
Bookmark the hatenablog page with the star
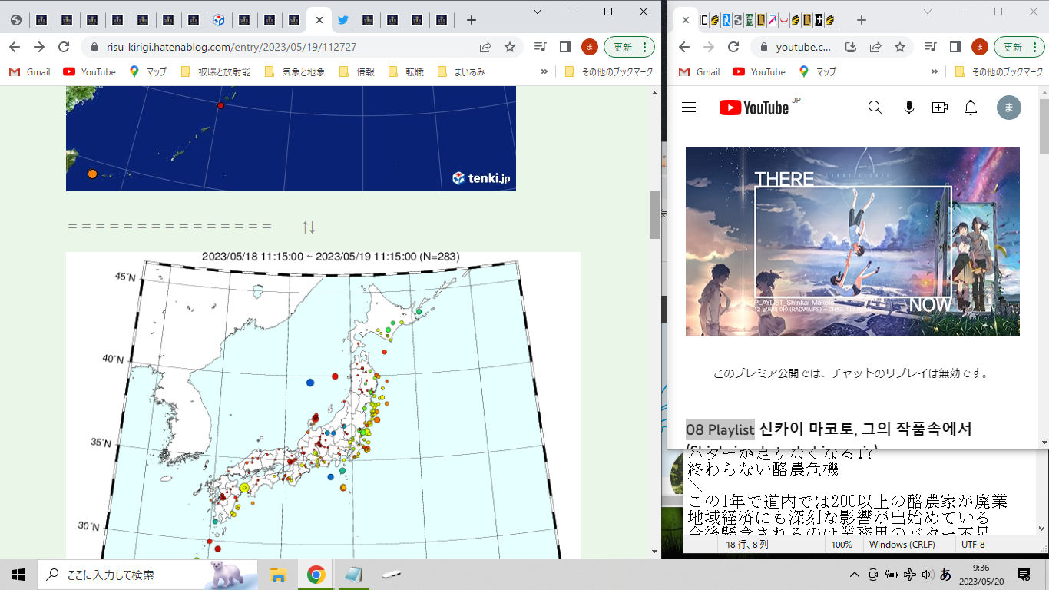[x=509, y=47]
